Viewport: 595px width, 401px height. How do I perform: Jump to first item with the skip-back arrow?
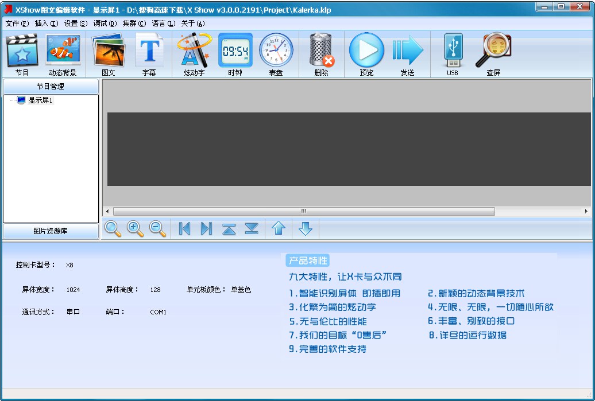pos(184,228)
